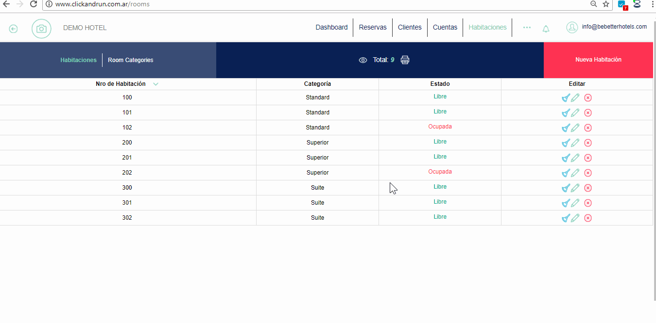Delete room 101 with the red X icon
The width and height of the screenshot is (656, 323).
click(588, 113)
